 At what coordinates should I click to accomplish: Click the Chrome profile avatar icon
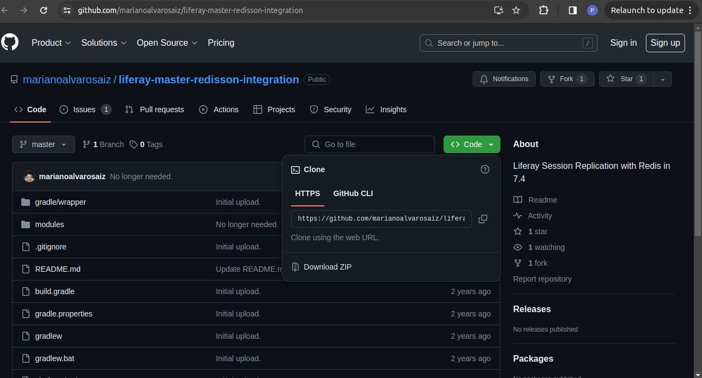pyautogui.click(x=592, y=10)
